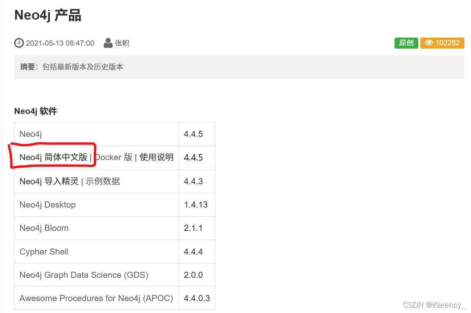Click the summary text 包括最新版本及历史版本
This screenshot has height=313, width=471.
click(83, 67)
